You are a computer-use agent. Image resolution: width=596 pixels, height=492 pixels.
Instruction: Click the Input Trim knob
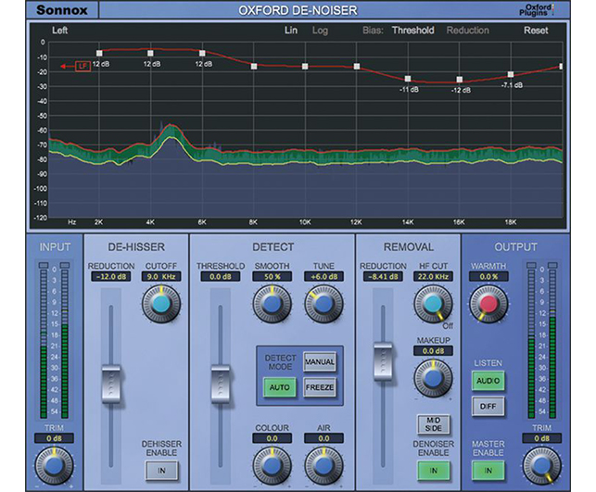(54, 466)
